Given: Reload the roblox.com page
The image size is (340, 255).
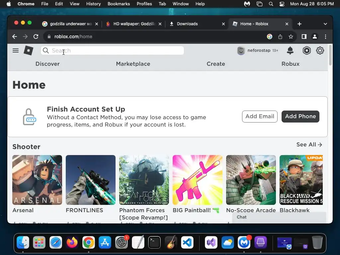Looking at the screenshot, I should [x=36, y=37].
